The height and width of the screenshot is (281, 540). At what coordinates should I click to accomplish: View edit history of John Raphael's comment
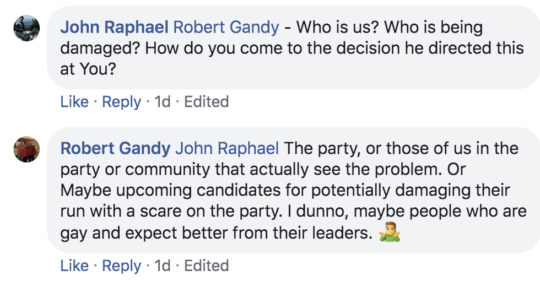206,102
